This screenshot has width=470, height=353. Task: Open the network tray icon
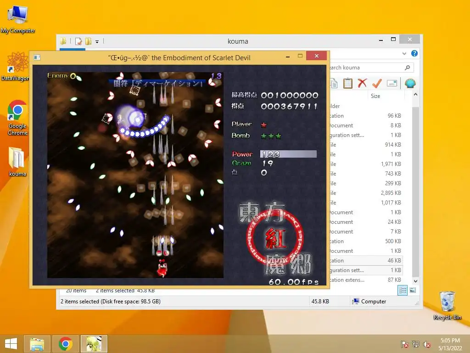pyautogui.click(x=416, y=344)
